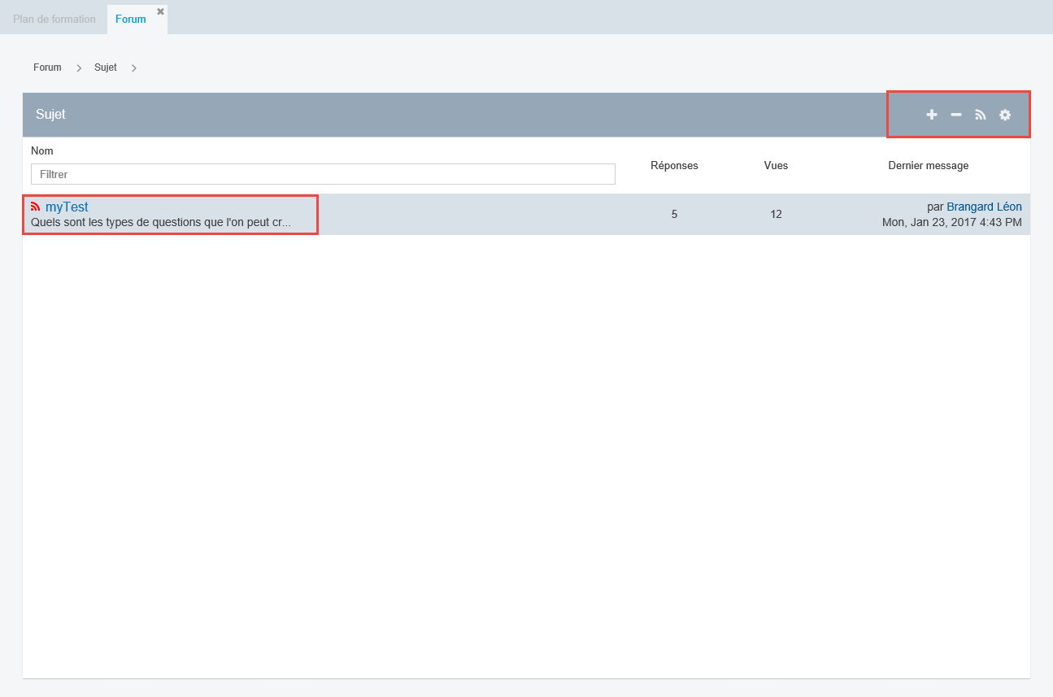
Task: Switch to the Plan de formation tab
Action: 54,19
